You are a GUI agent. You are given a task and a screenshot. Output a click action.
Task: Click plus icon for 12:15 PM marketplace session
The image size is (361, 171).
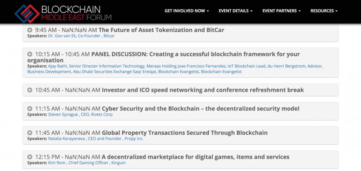[30, 157]
